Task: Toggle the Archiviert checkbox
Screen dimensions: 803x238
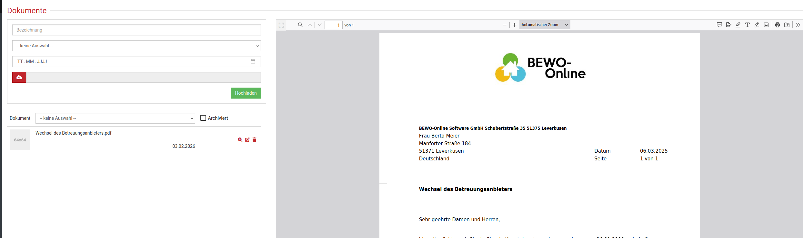Action: [203, 118]
